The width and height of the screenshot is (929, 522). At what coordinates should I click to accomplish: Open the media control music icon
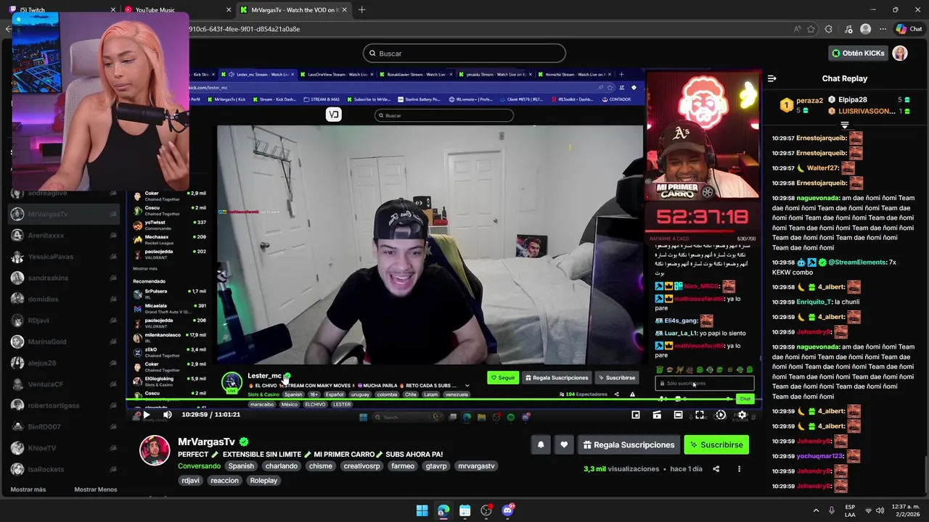848,29
